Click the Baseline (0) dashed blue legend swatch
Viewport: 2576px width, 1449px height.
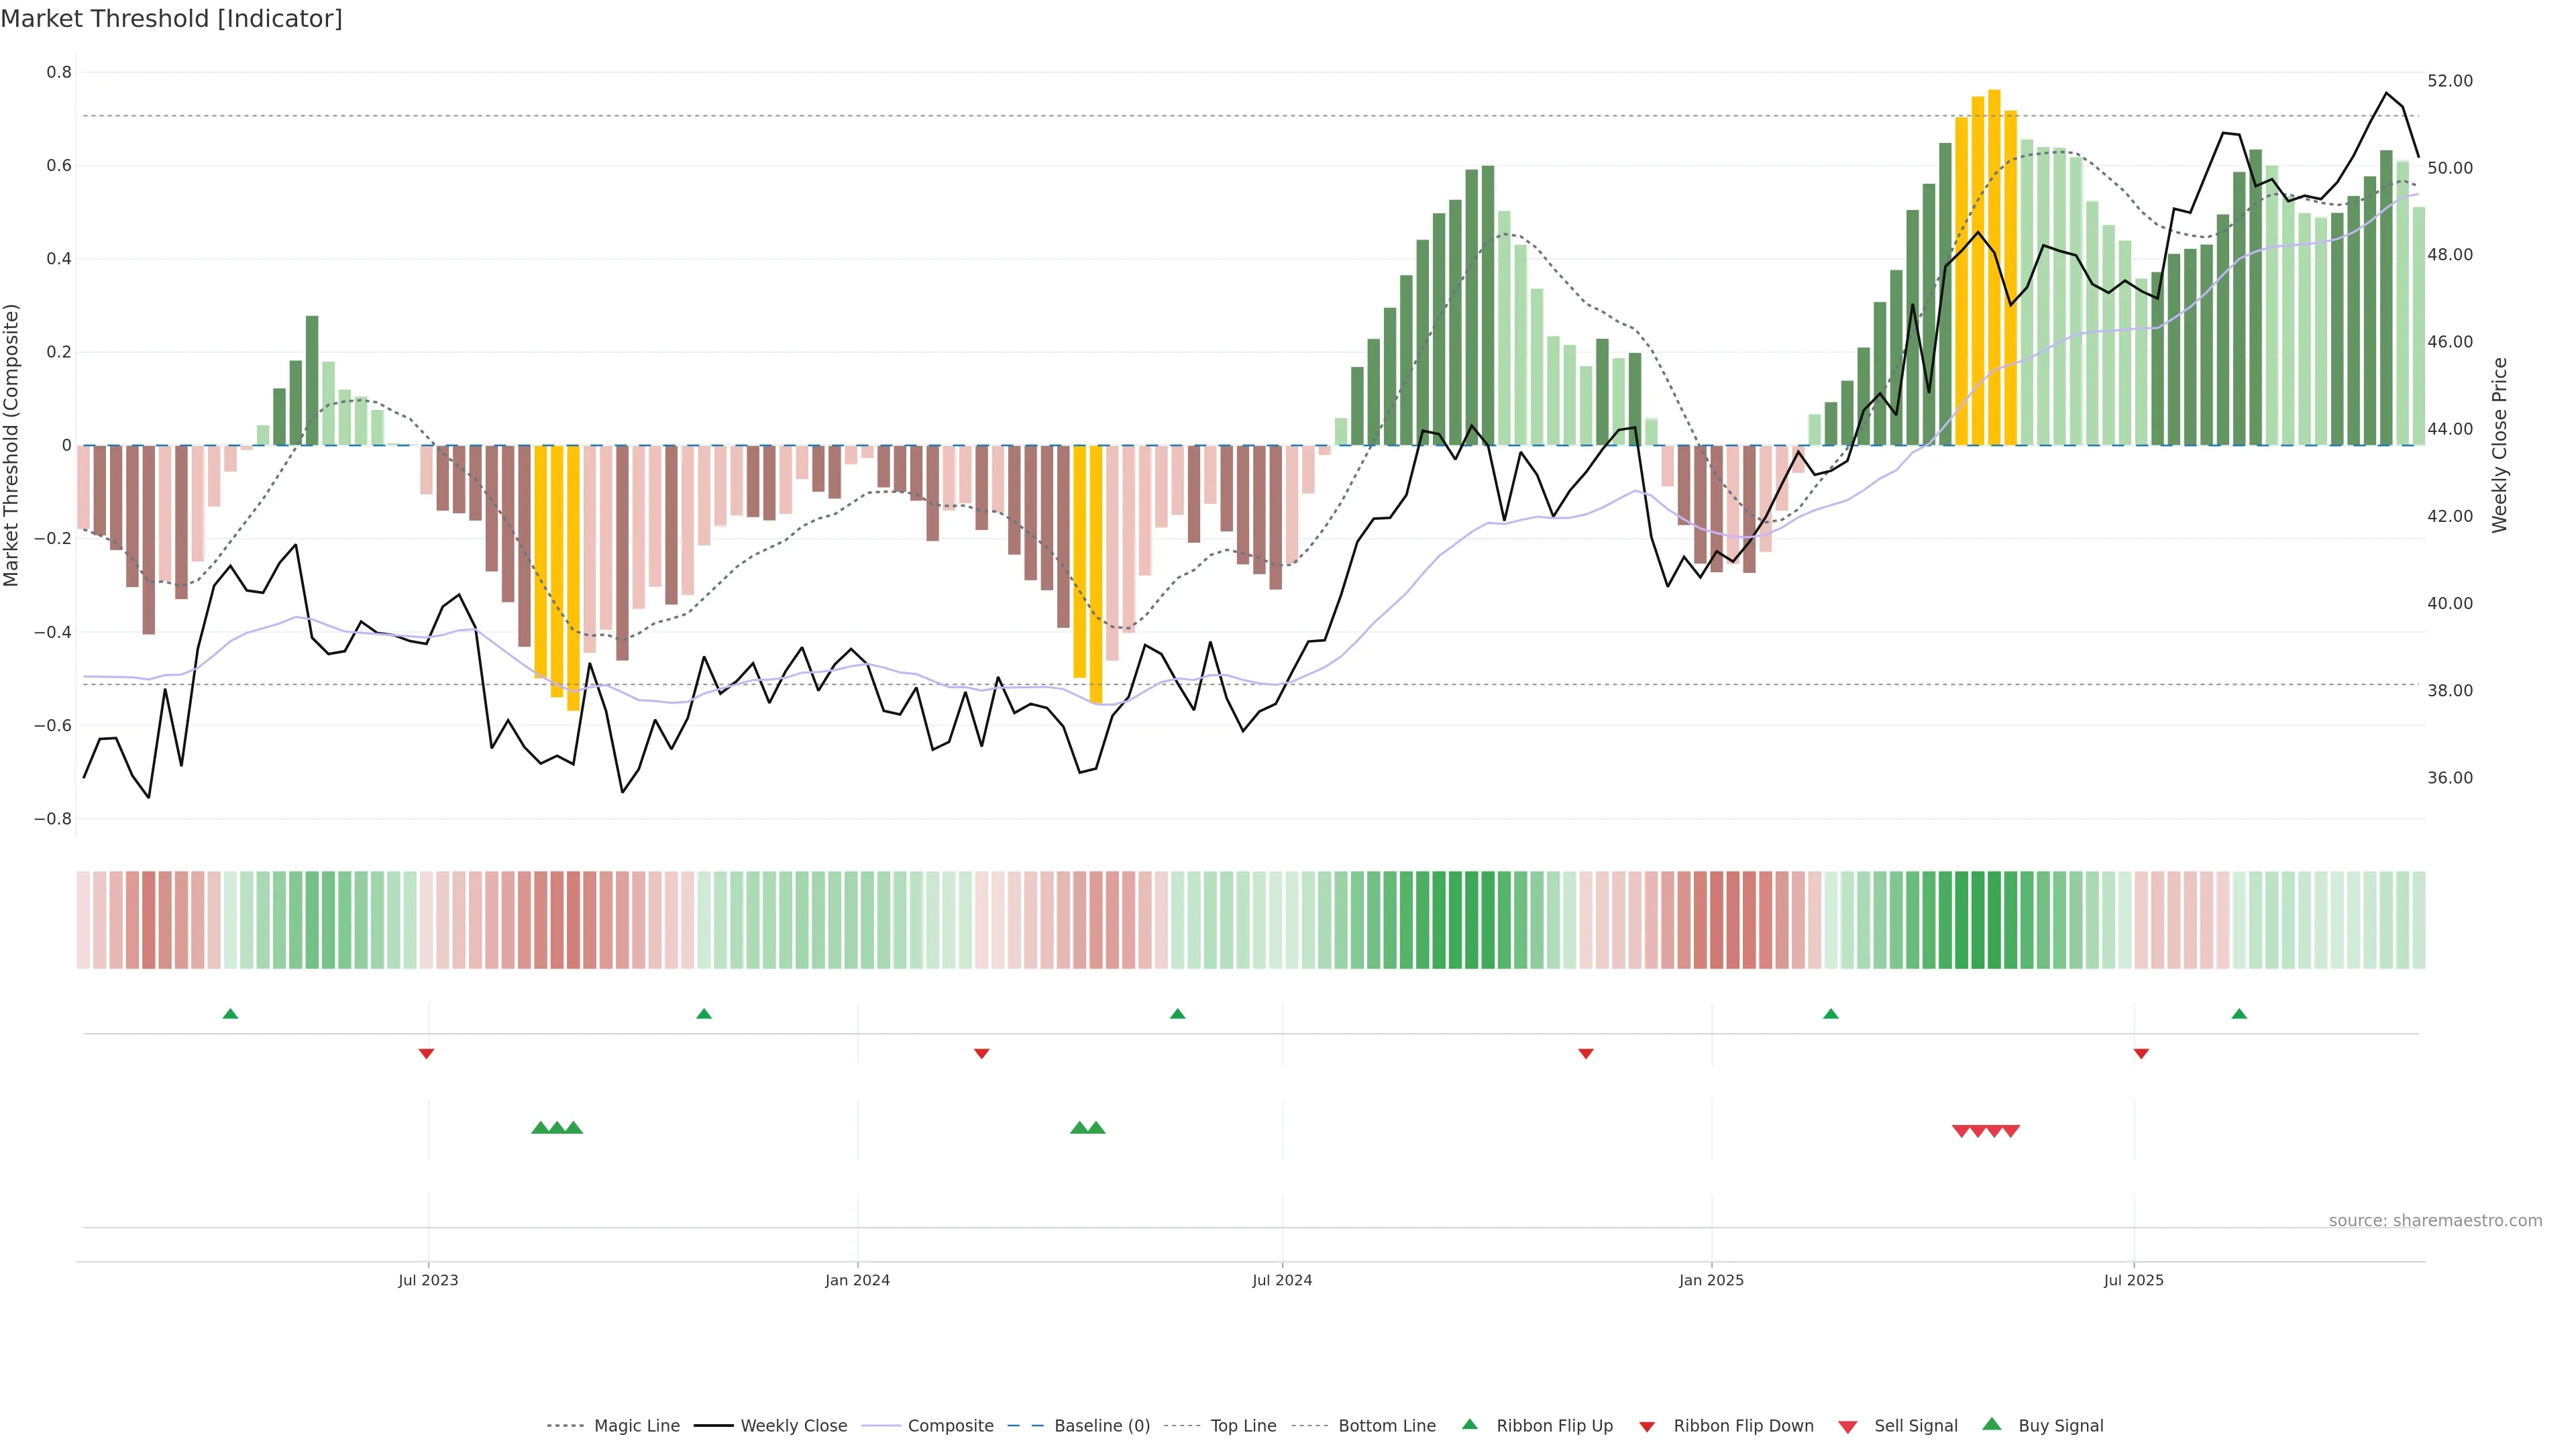coord(1025,1426)
